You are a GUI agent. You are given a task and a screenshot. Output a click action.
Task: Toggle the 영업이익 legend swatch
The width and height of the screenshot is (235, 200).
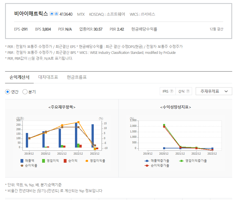tap(44, 161)
